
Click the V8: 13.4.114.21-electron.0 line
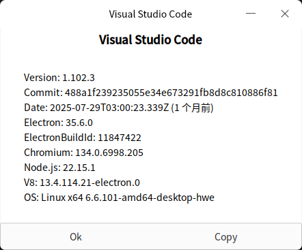[82, 183]
